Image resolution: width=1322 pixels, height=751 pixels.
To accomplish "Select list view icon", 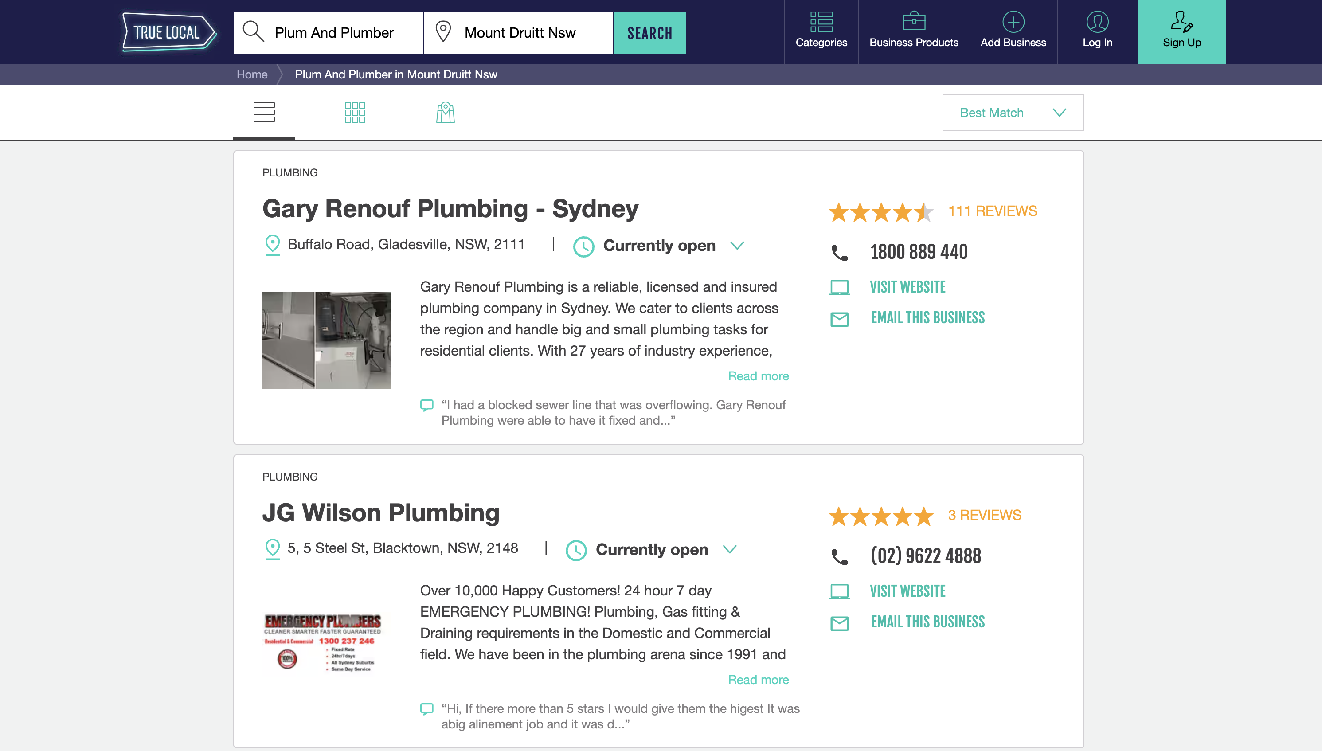I will 264,113.
